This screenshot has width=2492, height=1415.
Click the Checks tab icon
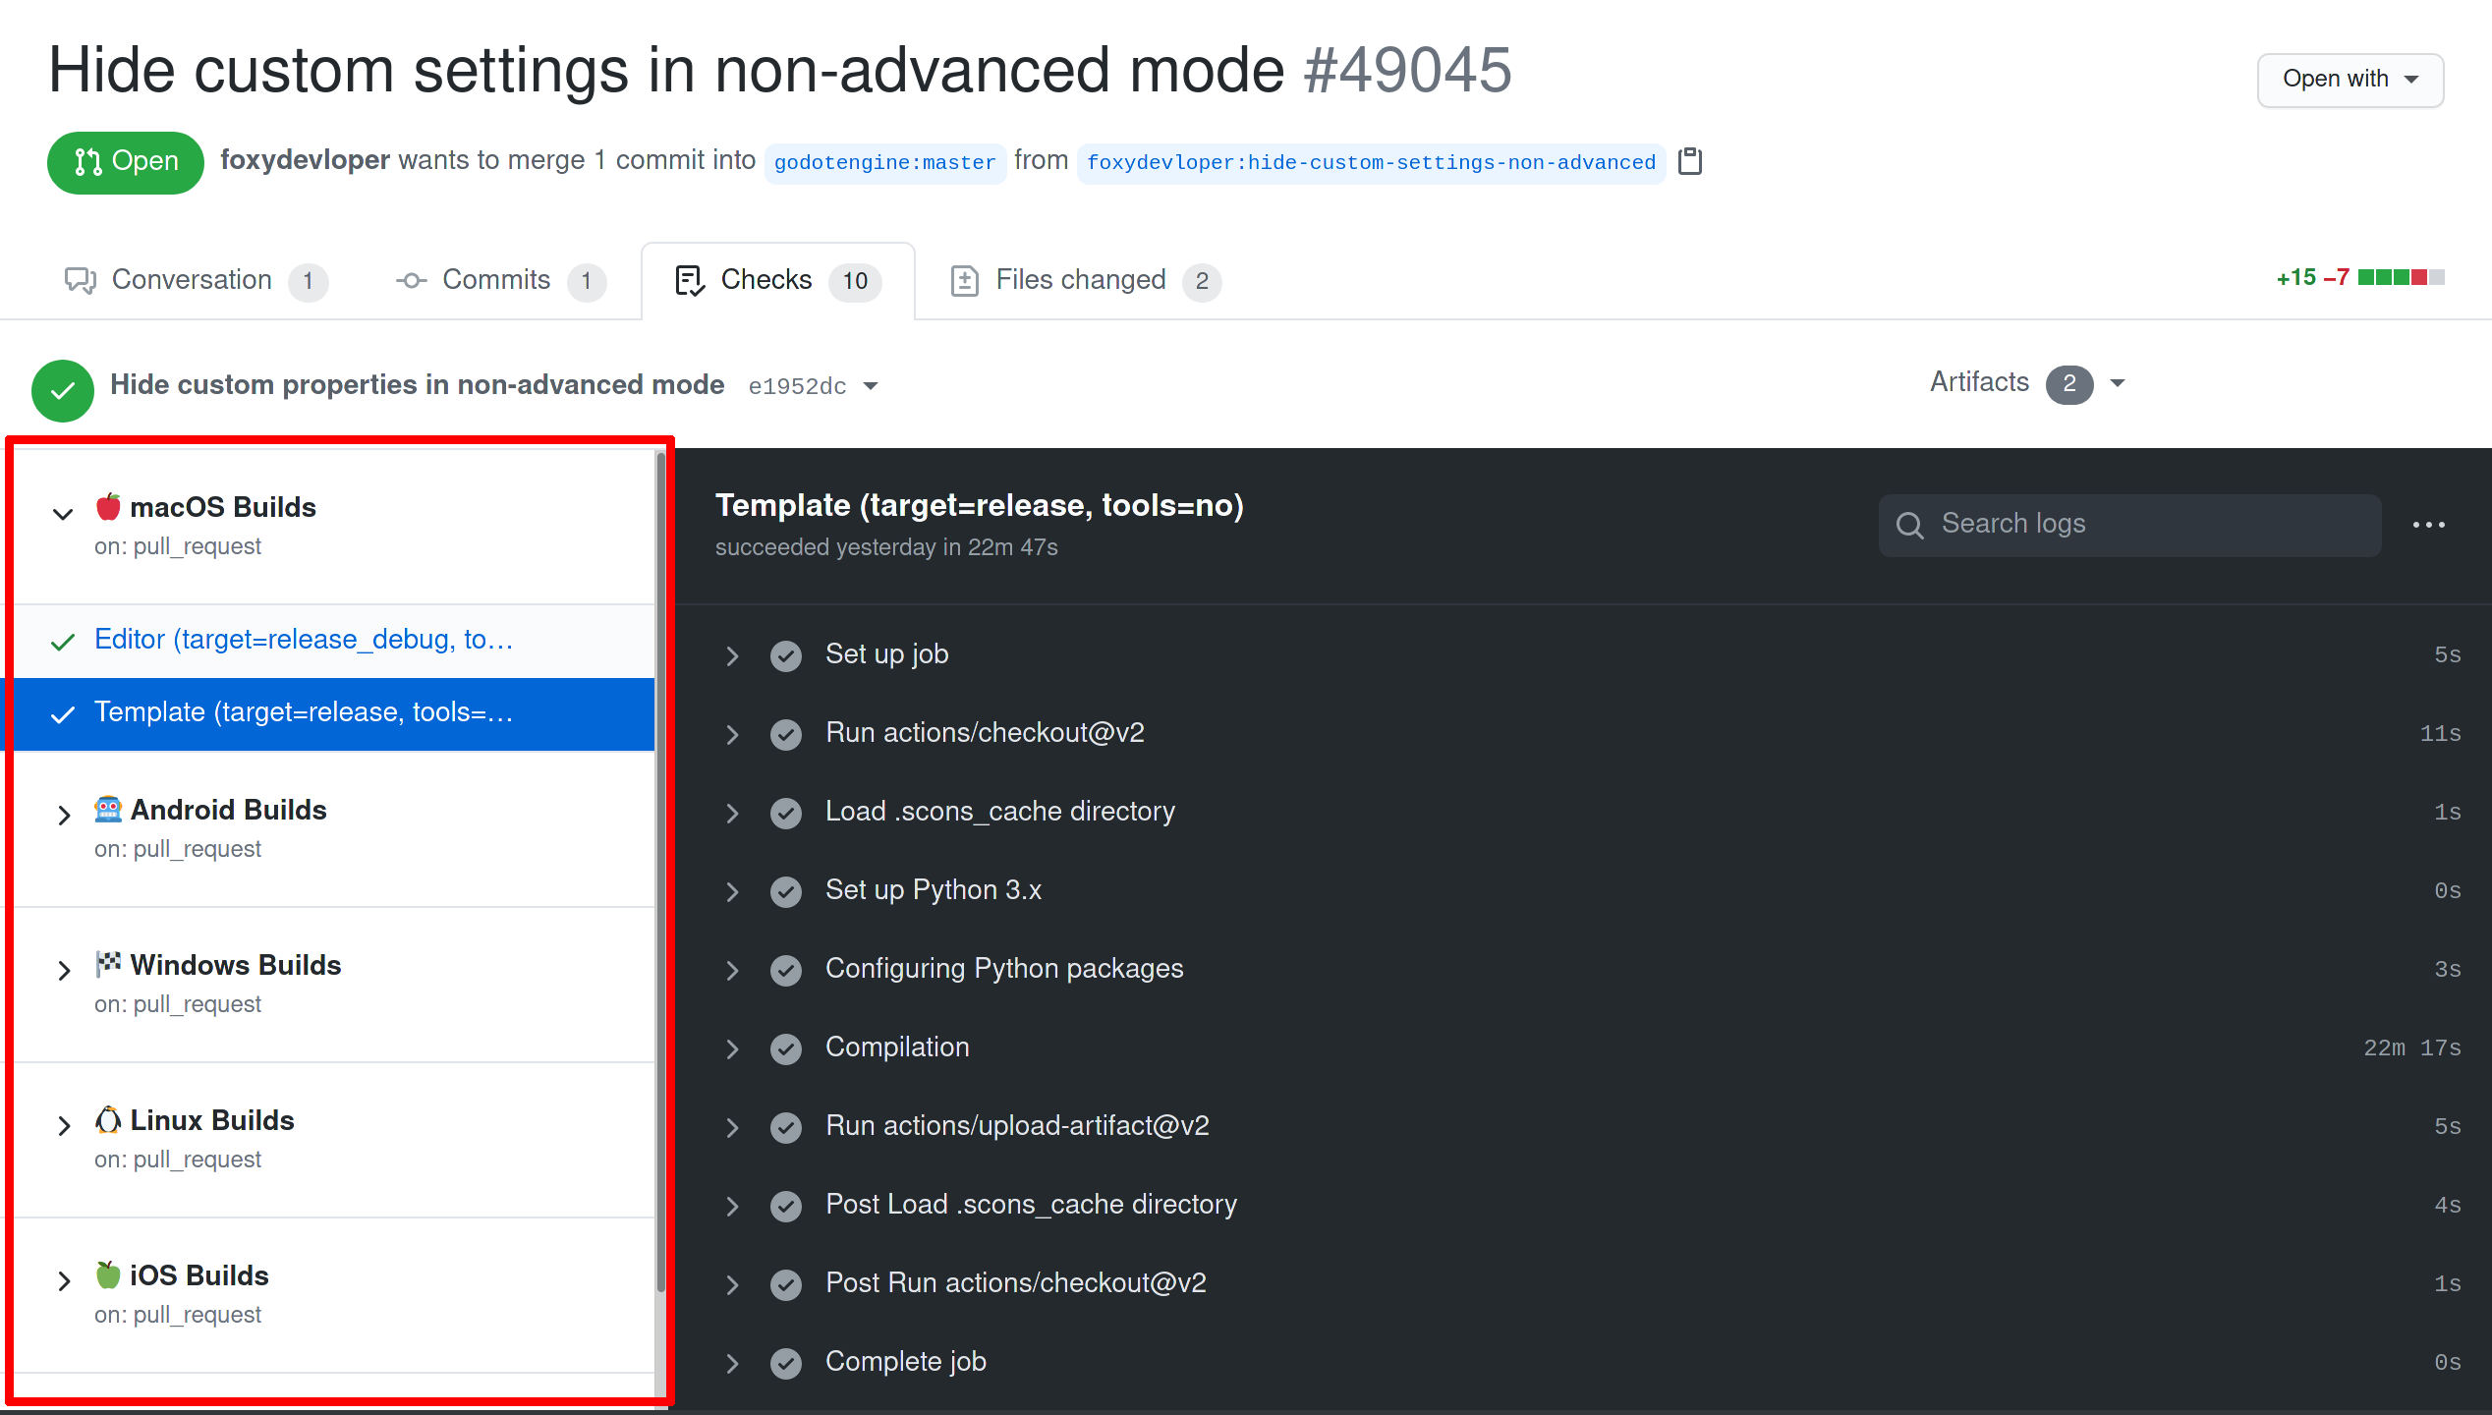[x=686, y=277]
